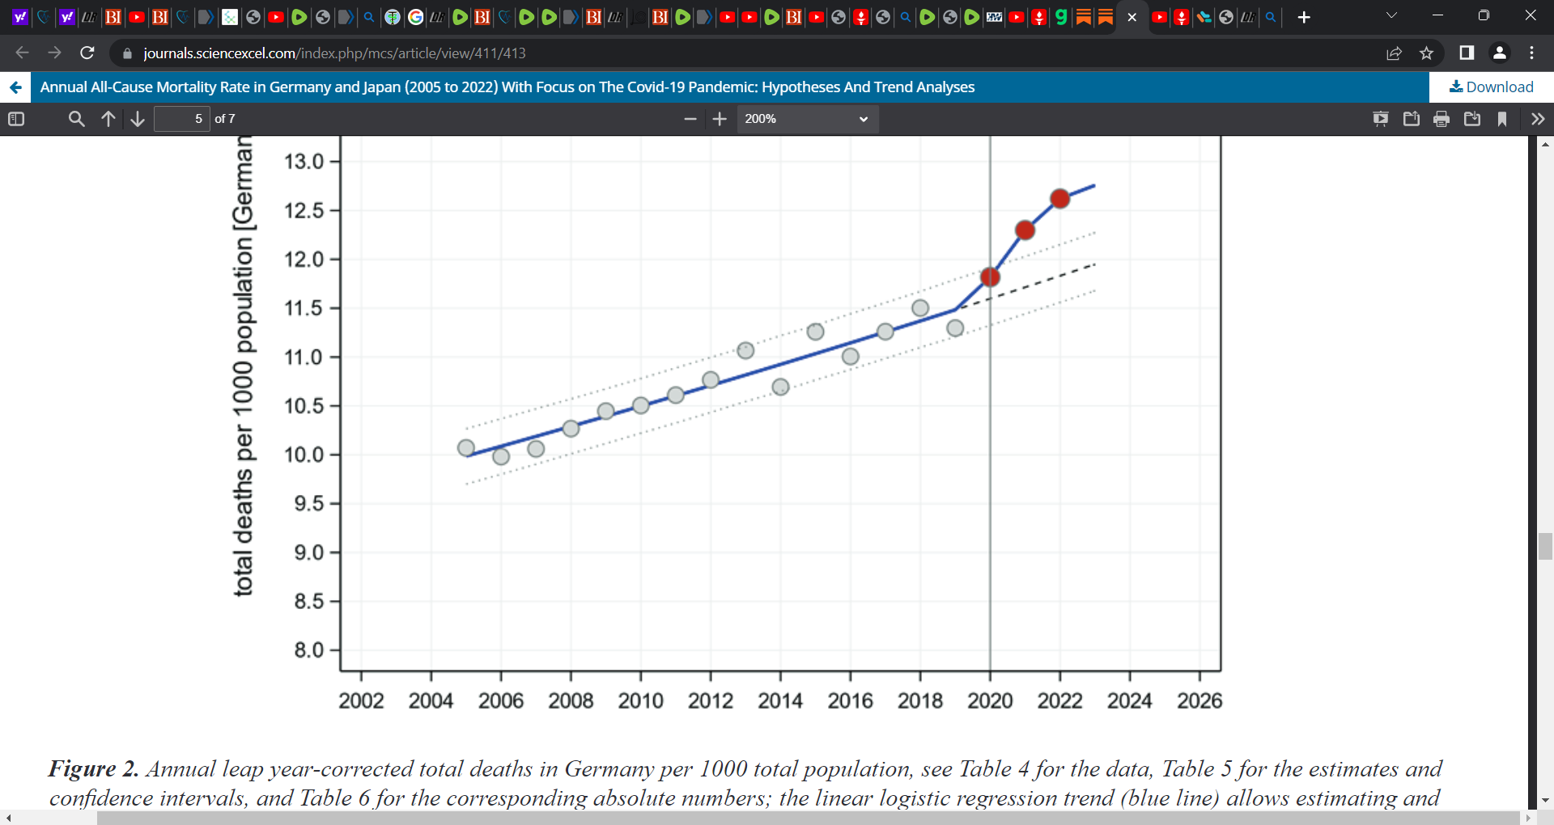Click the page number input field

(x=182, y=119)
